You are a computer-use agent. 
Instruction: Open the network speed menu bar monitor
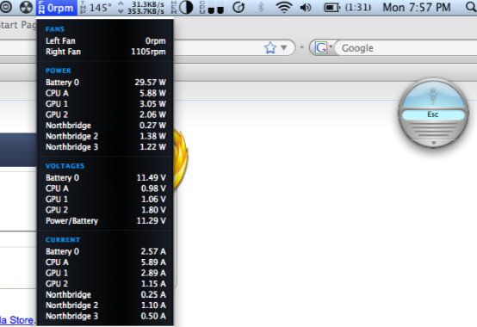(141, 8)
